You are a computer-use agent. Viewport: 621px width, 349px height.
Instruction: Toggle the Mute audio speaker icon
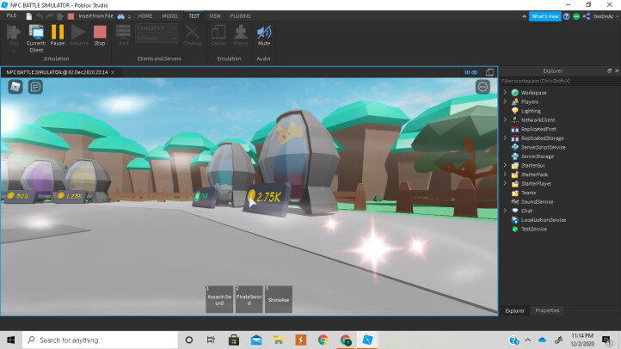tap(263, 34)
